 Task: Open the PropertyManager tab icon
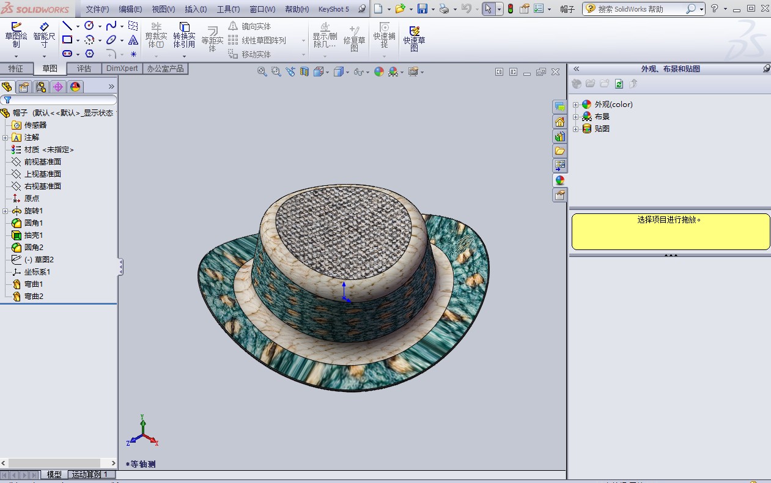(24, 87)
